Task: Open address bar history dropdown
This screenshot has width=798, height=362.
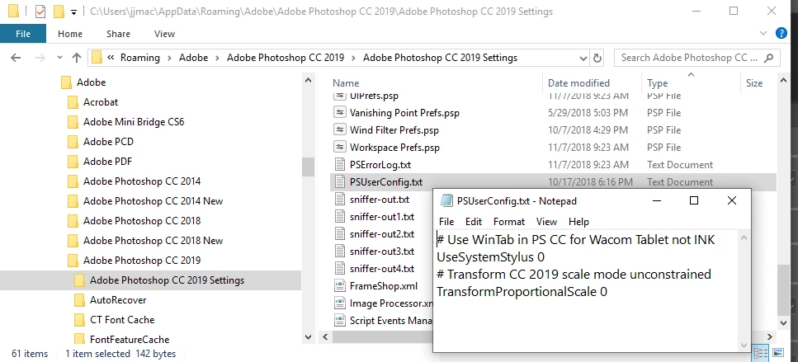Action: click(x=583, y=58)
